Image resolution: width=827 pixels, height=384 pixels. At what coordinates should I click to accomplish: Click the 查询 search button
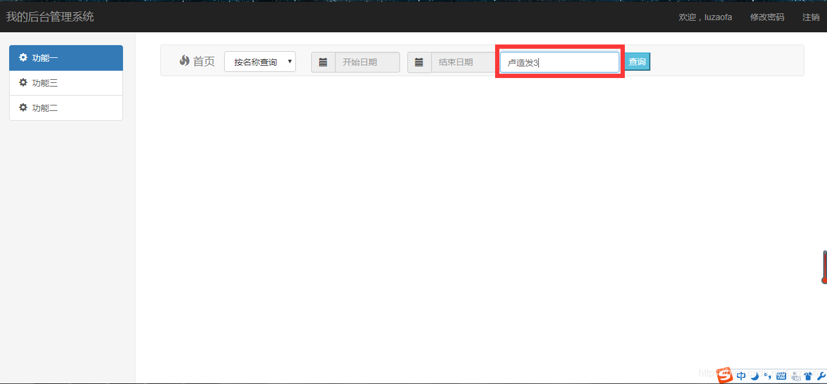[x=637, y=62]
